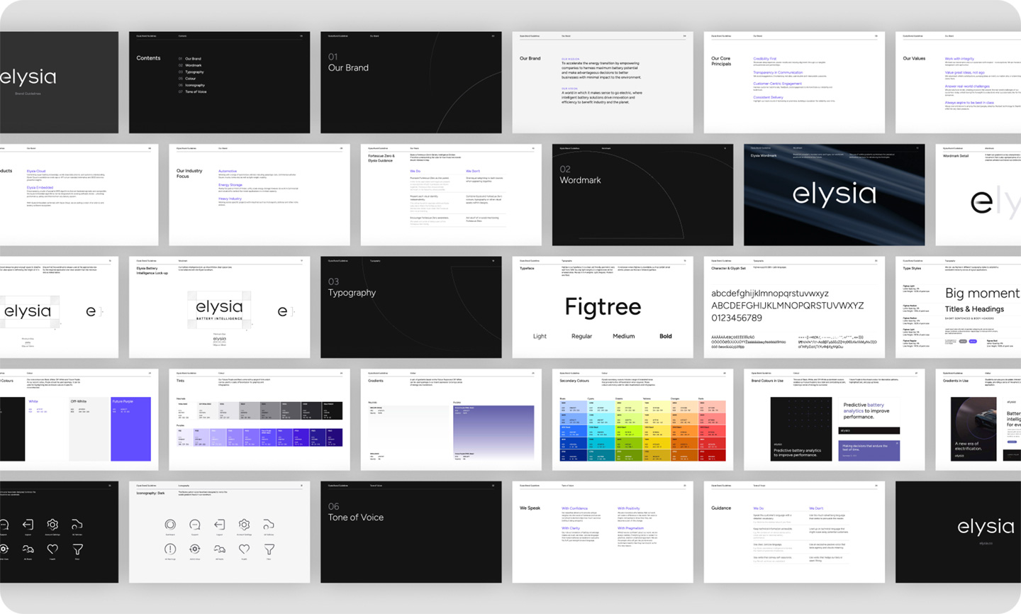This screenshot has height=614, width=1021.
Task: Click the Admin View icon
Action: (195, 549)
